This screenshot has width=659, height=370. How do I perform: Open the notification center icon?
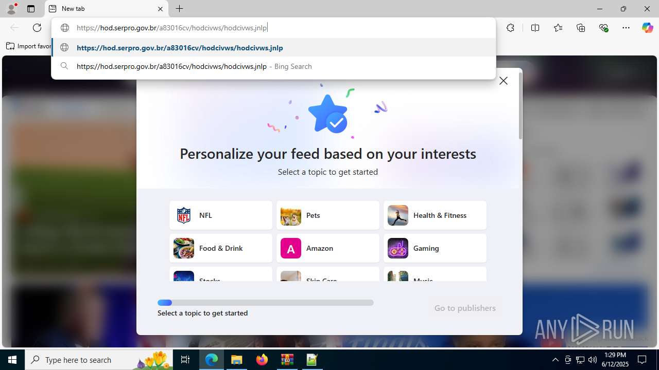(642, 360)
